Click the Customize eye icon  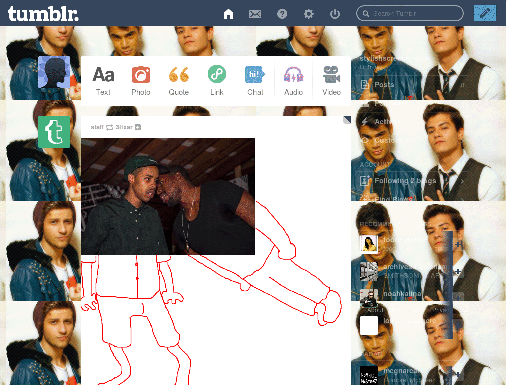pyautogui.click(x=365, y=140)
